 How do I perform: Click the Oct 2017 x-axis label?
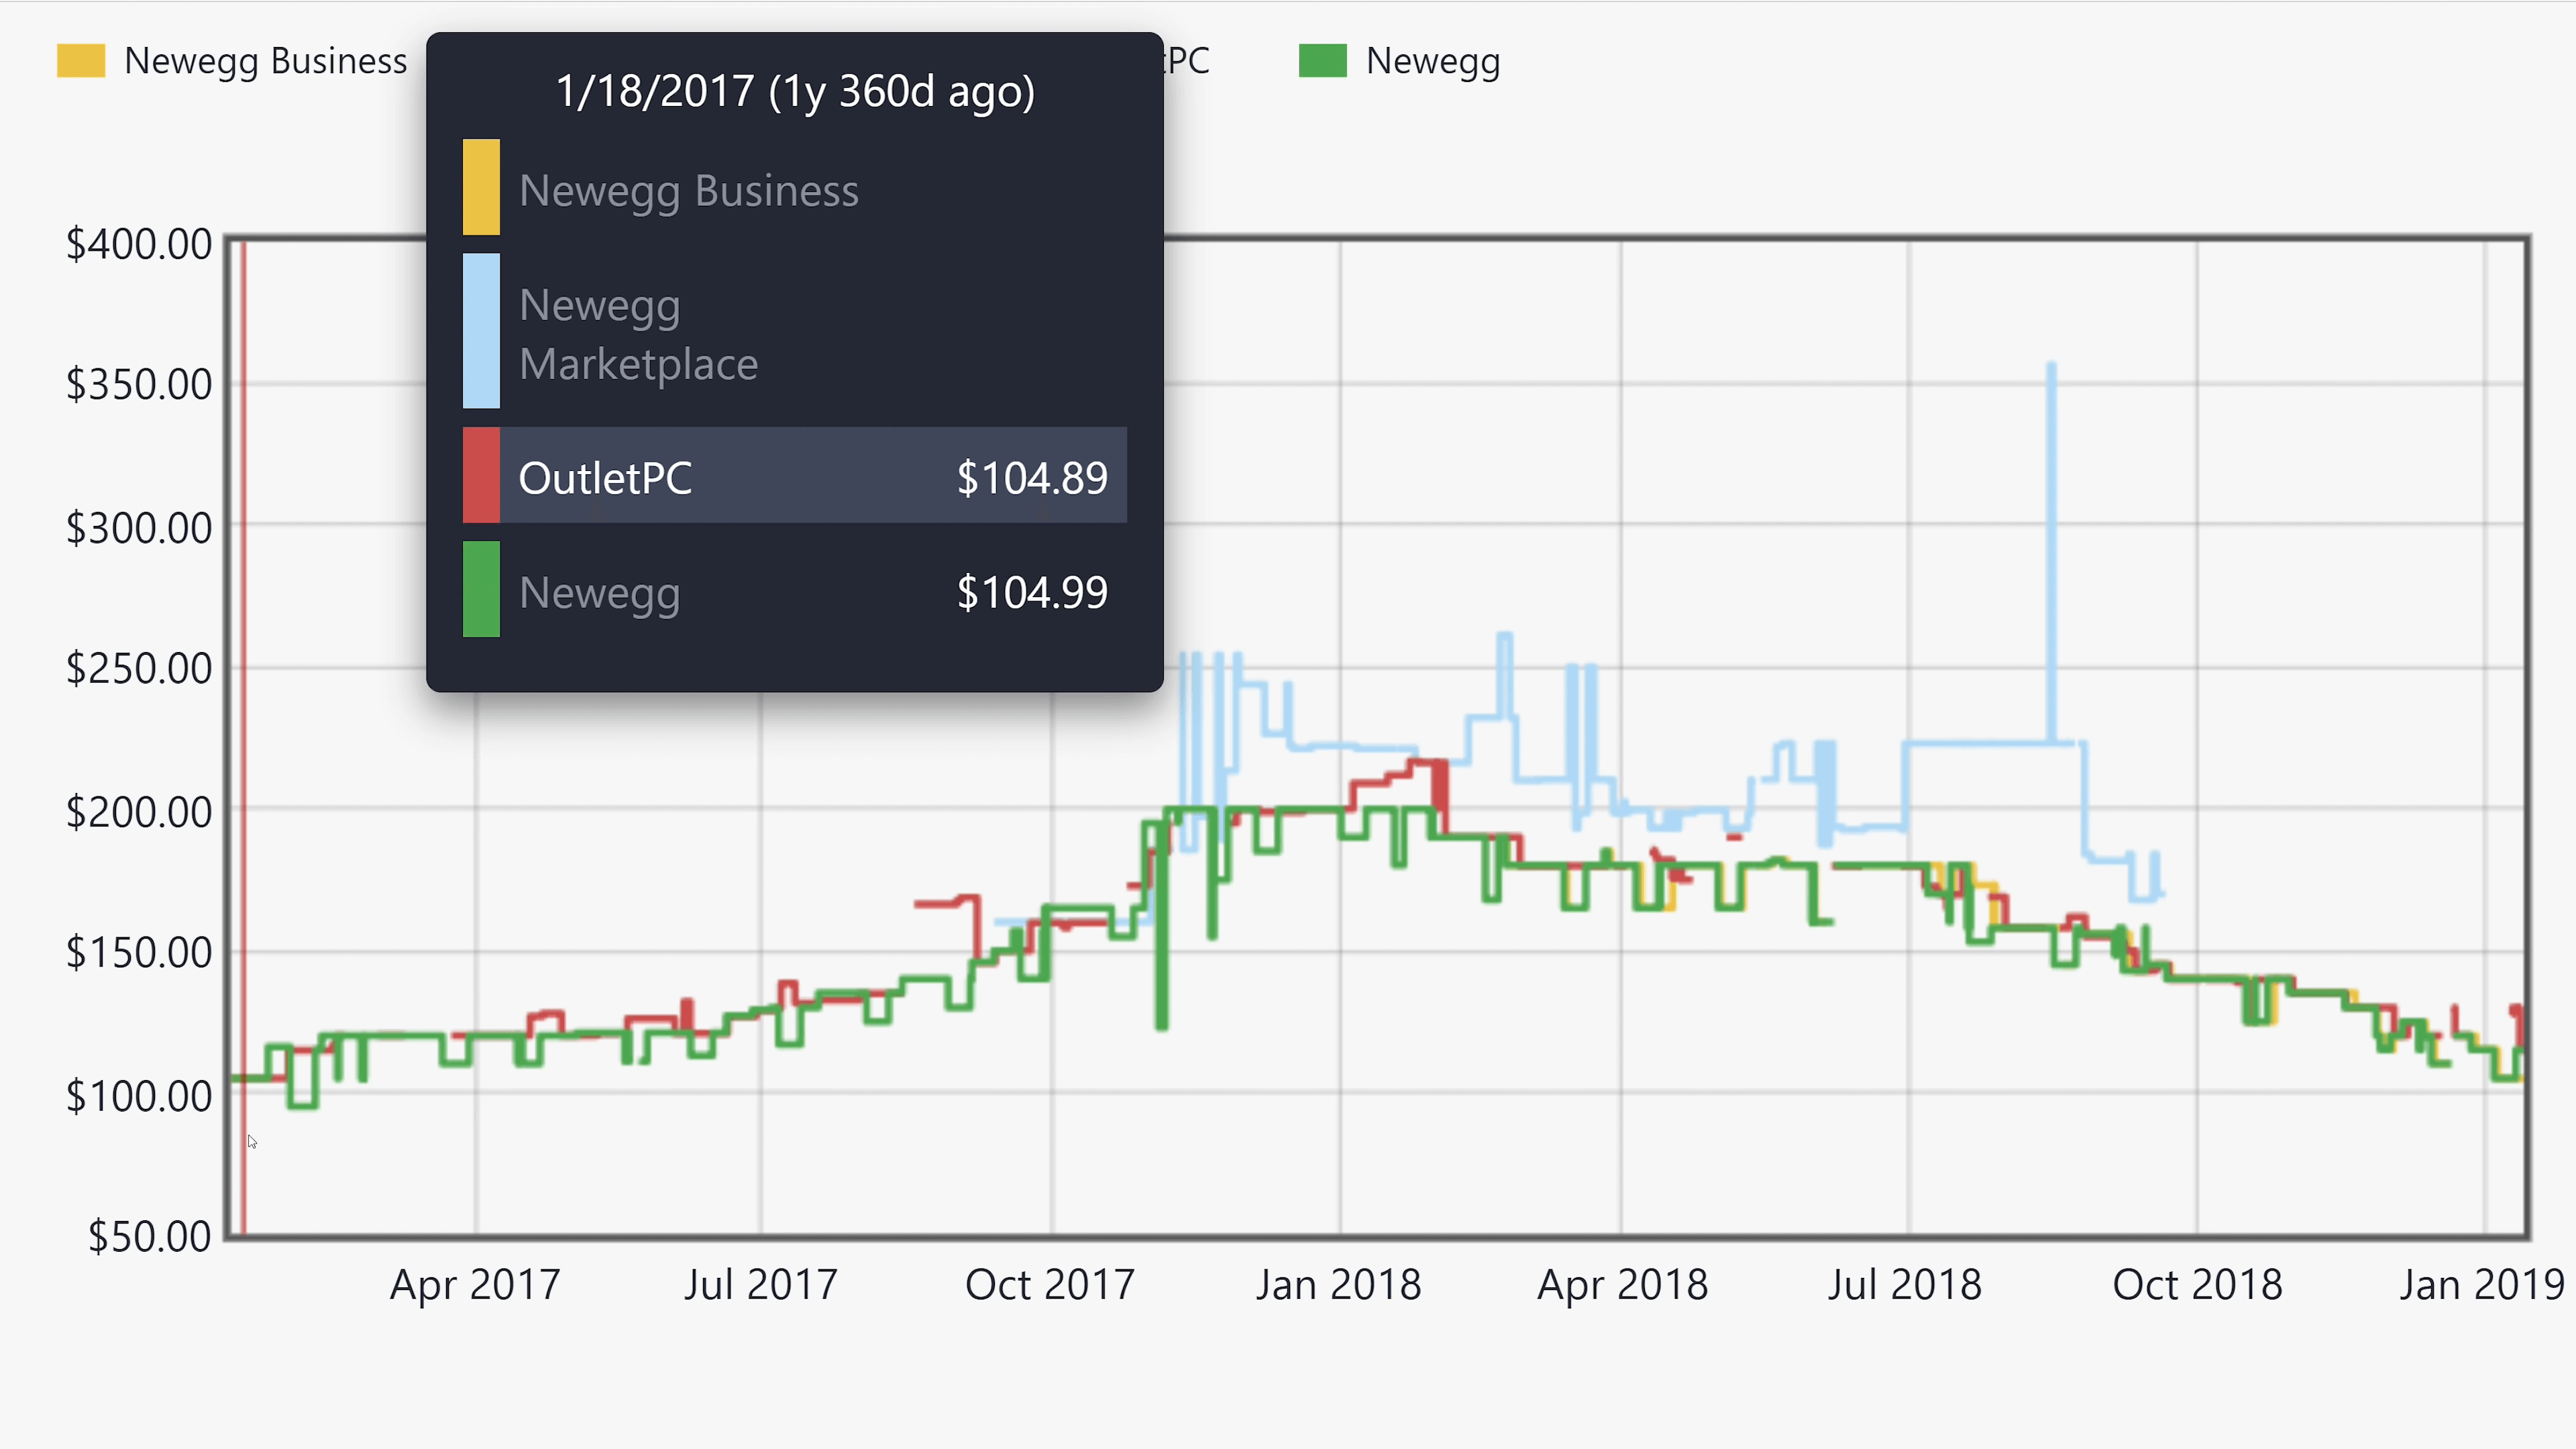[x=1050, y=1285]
